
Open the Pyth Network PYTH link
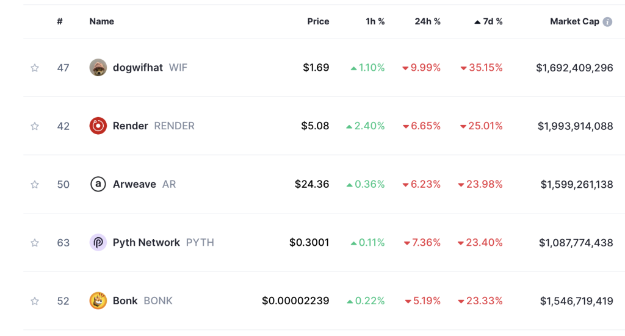click(164, 243)
